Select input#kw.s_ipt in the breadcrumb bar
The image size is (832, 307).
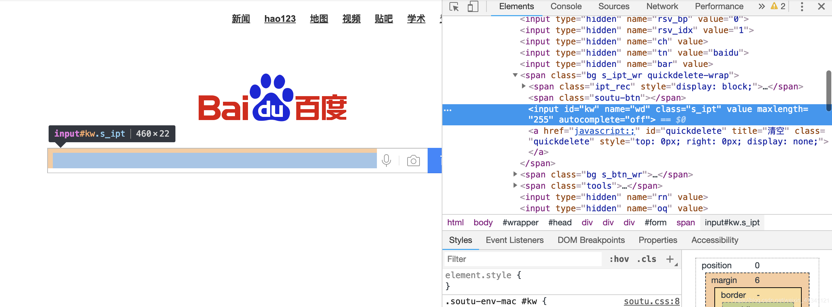click(732, 223)
